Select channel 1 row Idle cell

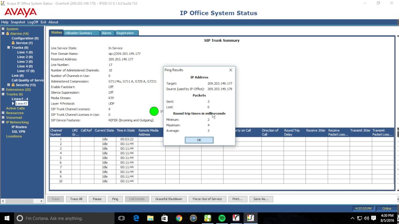(x=105, y=139)
